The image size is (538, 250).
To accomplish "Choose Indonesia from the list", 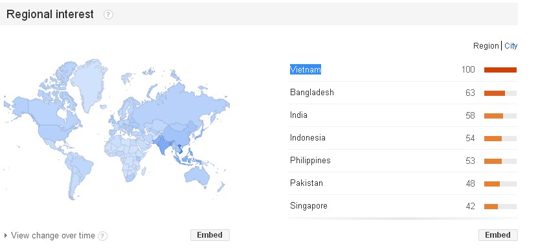I will tap(308, 138).
